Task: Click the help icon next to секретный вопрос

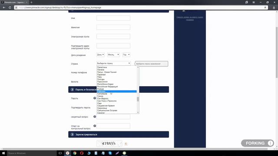Action: point(95,117)
